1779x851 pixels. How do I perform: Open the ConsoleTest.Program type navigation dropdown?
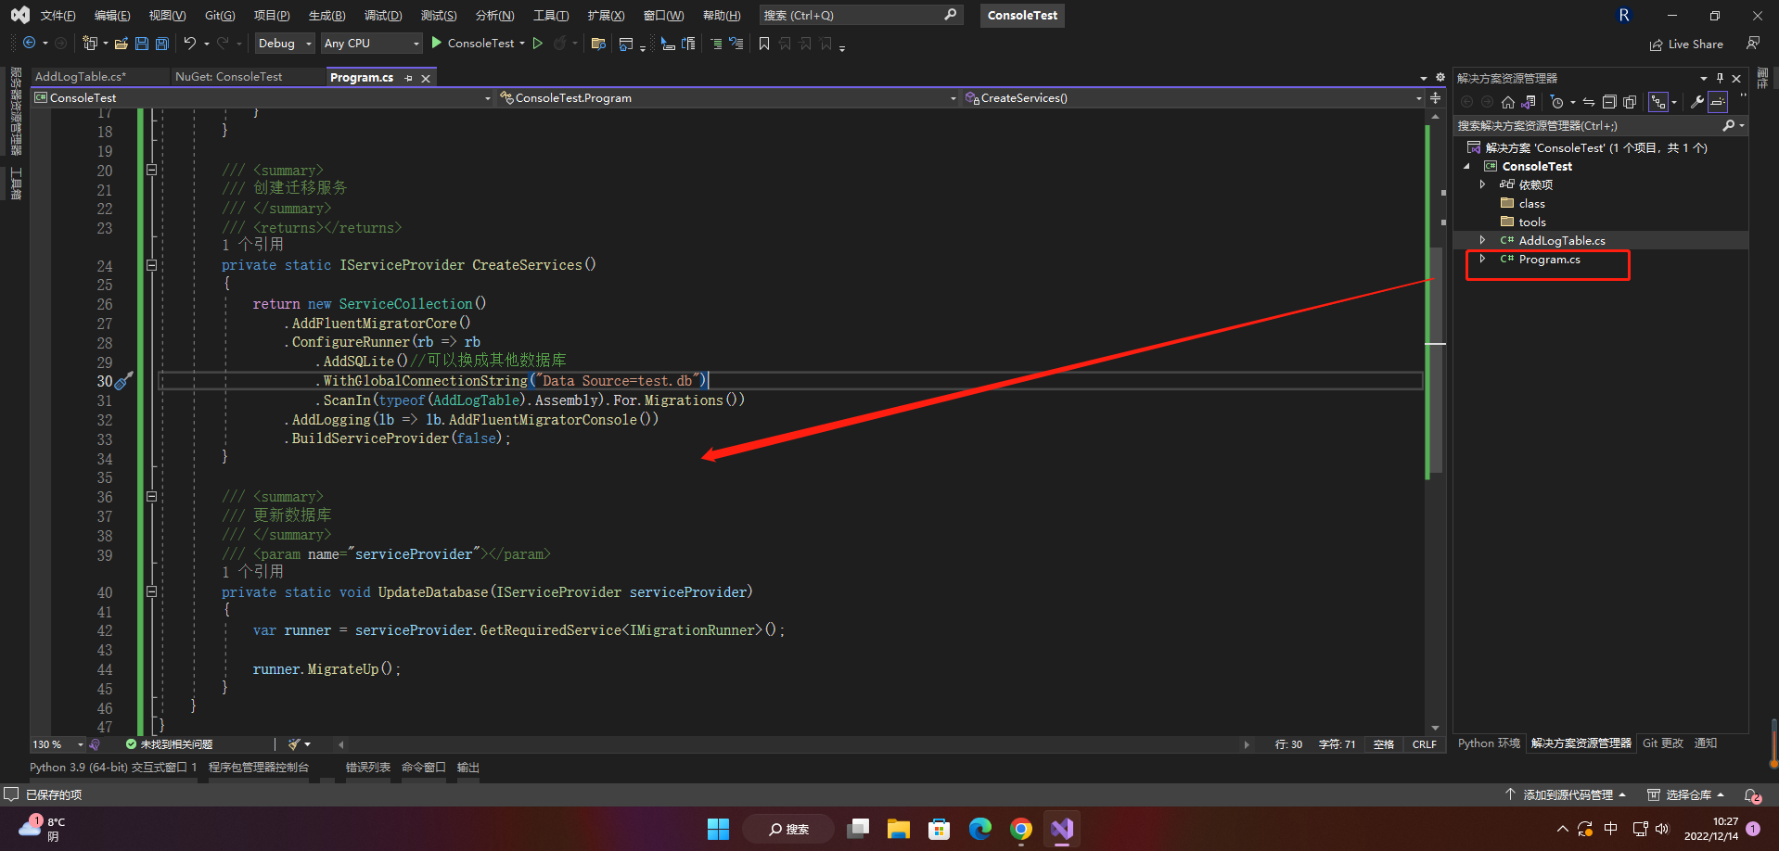point(953,98)
